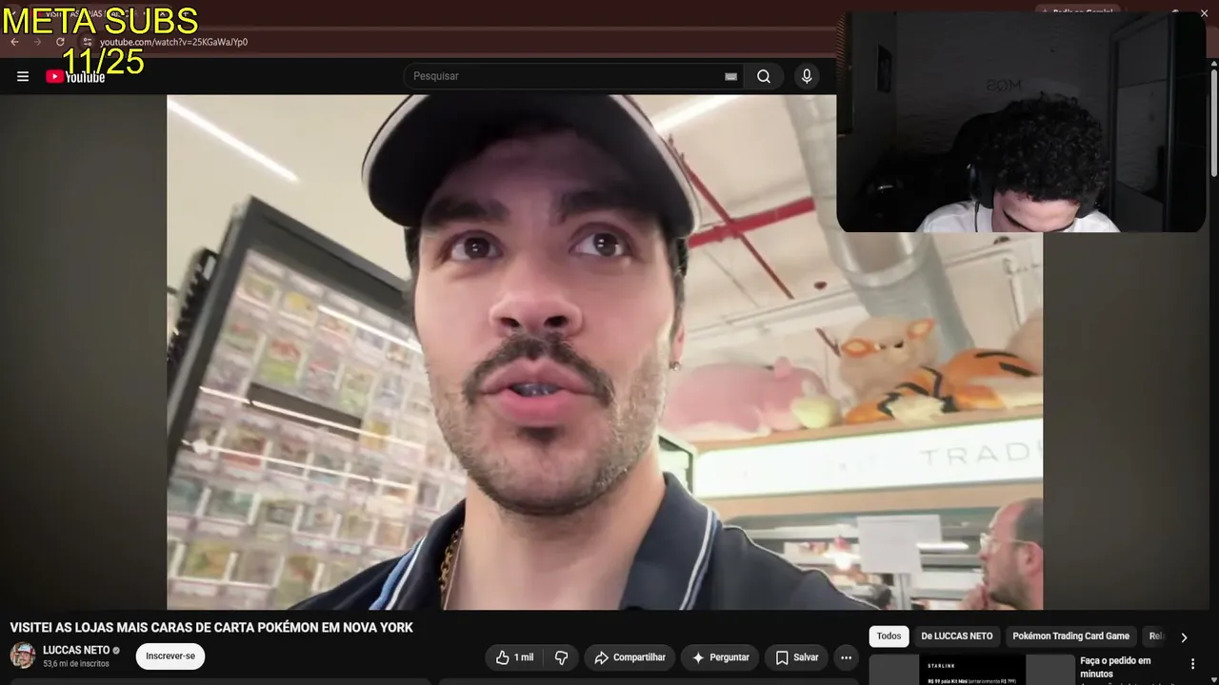Screen dimensions: 1219x685
Task: Share the video via Compartilhar
Action: 629,657
